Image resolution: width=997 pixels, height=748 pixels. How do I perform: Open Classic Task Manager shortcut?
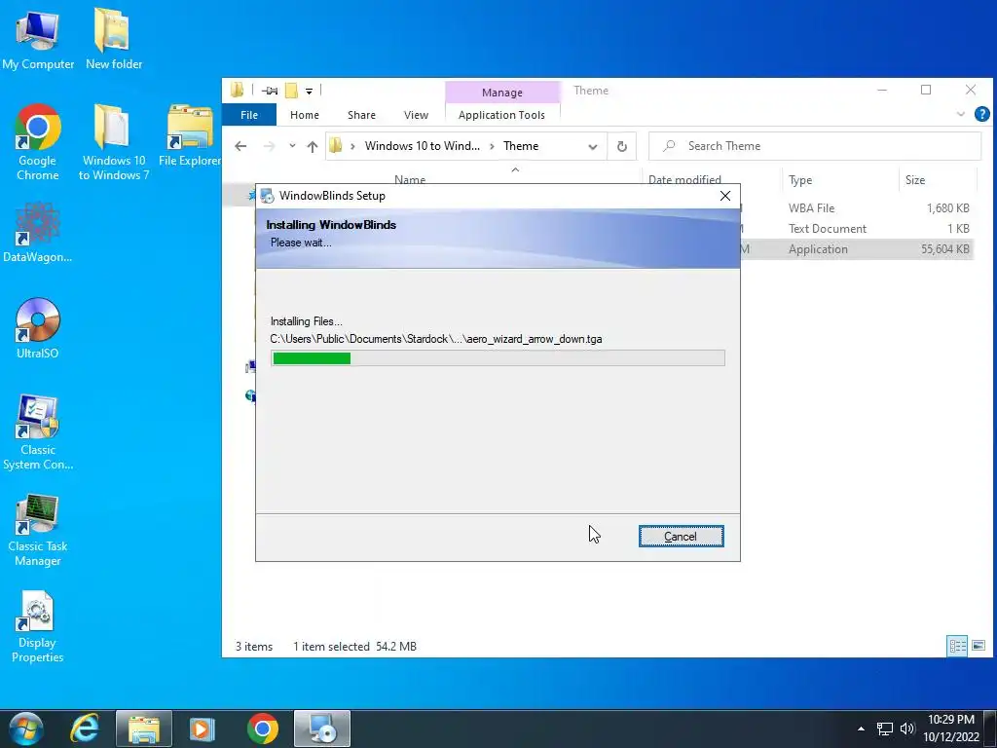point(38,530)
